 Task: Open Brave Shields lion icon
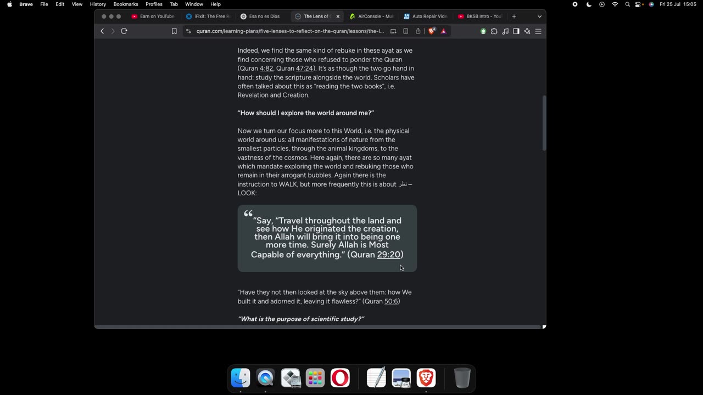(432, 31)
